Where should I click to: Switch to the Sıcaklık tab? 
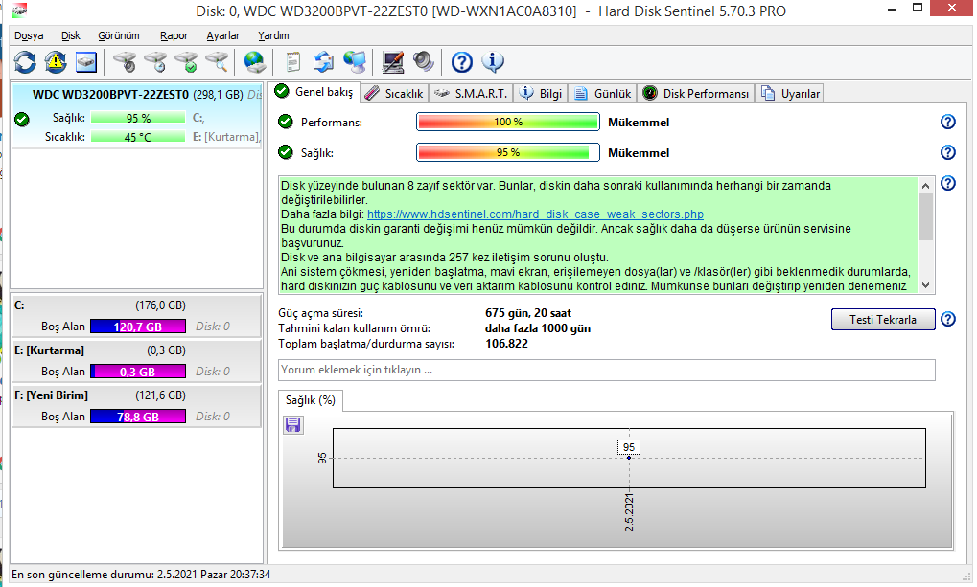[394, 94]
